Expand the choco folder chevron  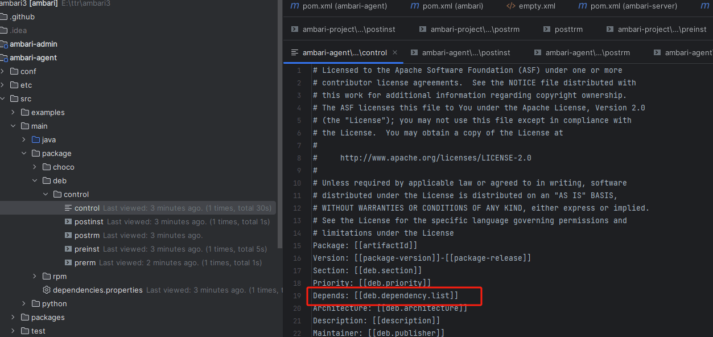(x=35, y=167)
